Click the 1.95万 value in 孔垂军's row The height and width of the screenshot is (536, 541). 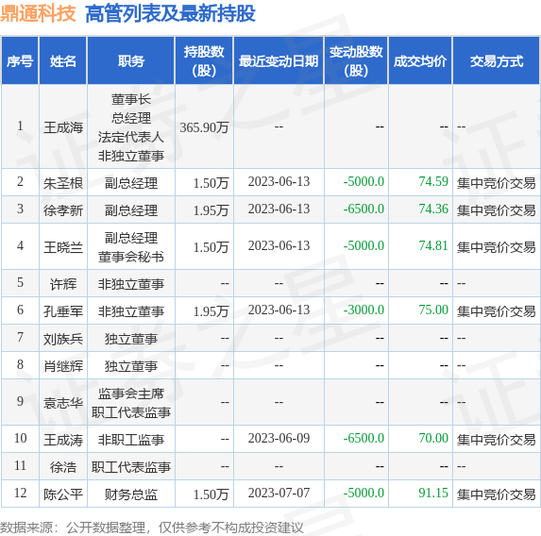[211, 311]
